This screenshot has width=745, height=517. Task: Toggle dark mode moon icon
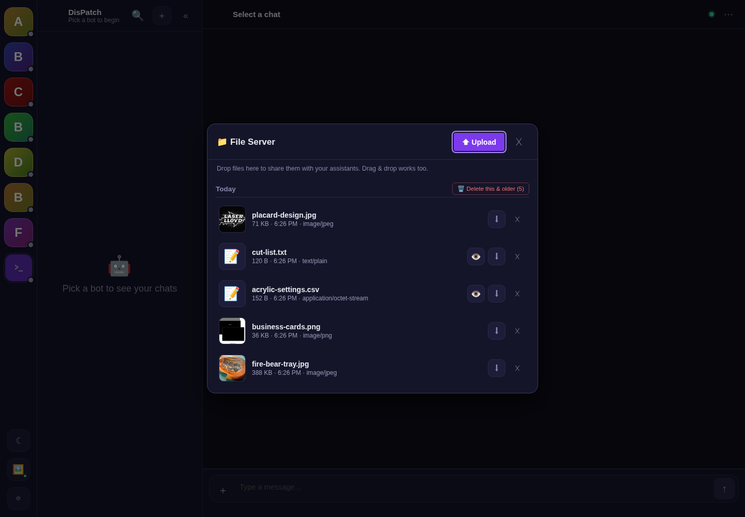19,440
